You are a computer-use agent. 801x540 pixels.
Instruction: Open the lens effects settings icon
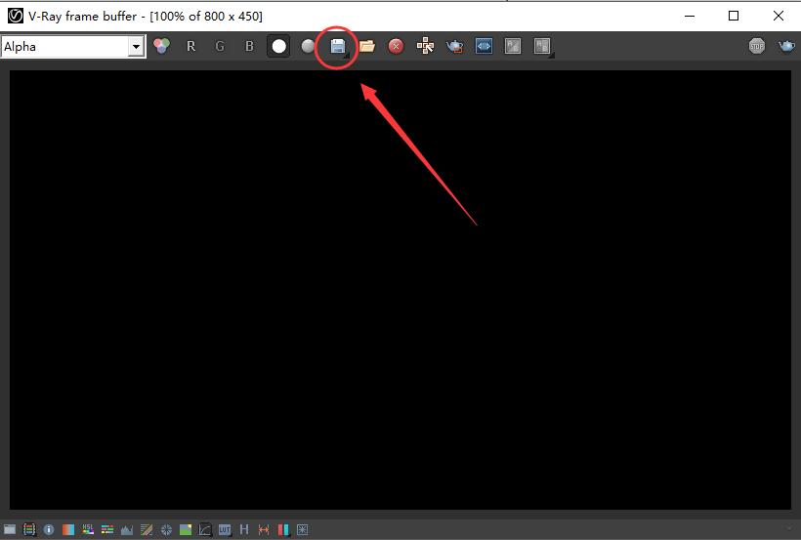pyautogui.click(x=303, y=530)
